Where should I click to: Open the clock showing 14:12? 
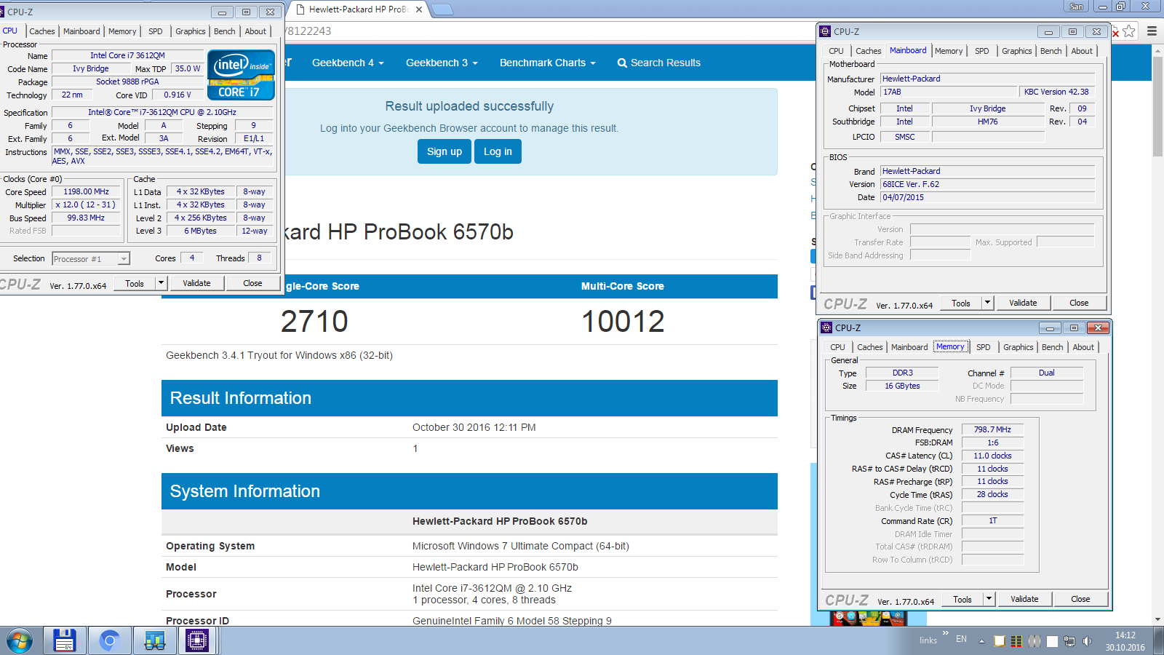pos(1125,641)
